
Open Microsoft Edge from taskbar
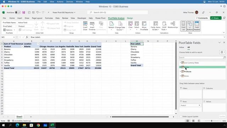[x=17, y=125]
